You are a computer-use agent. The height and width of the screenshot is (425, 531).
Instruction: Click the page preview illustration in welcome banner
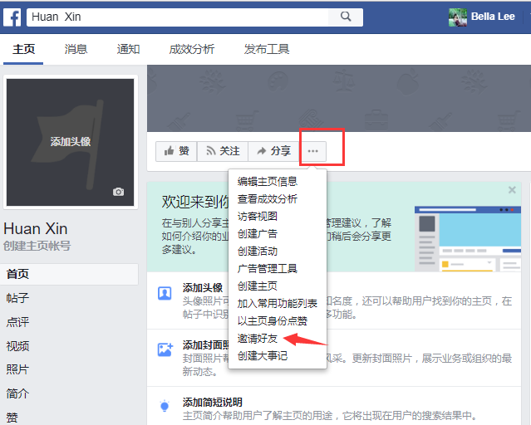click(x=468, y=238)
